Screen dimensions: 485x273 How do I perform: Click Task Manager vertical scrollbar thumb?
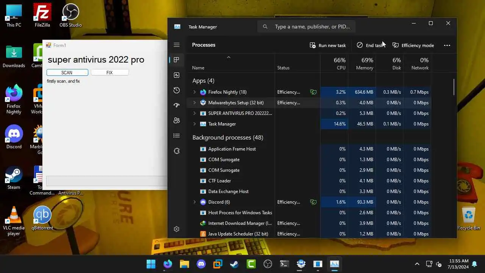coord(454,87)
